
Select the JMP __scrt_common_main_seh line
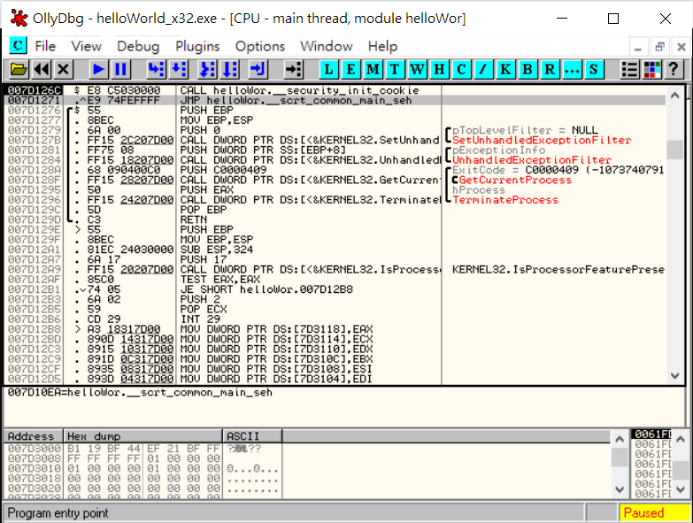296,101
